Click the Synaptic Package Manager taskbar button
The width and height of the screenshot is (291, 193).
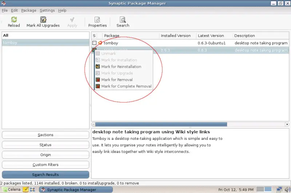[76, 189]
